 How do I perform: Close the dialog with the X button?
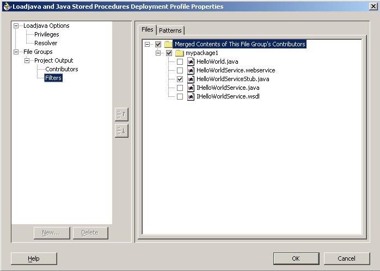click(x=373, y=7)
